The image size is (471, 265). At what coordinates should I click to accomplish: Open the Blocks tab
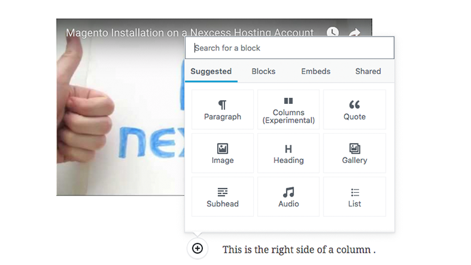click(x=263, y=71)
